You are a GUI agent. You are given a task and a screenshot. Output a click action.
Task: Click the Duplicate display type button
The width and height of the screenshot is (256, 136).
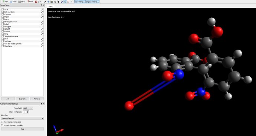22,99
